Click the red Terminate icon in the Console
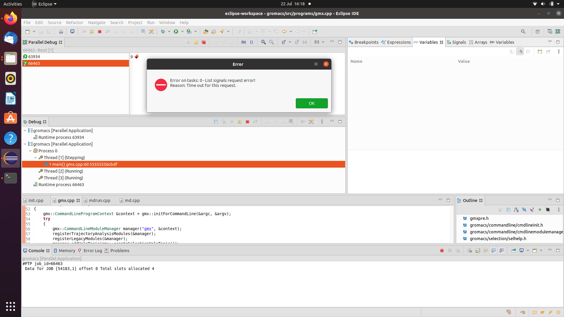 pyautogui.click(x=442, y=251)
